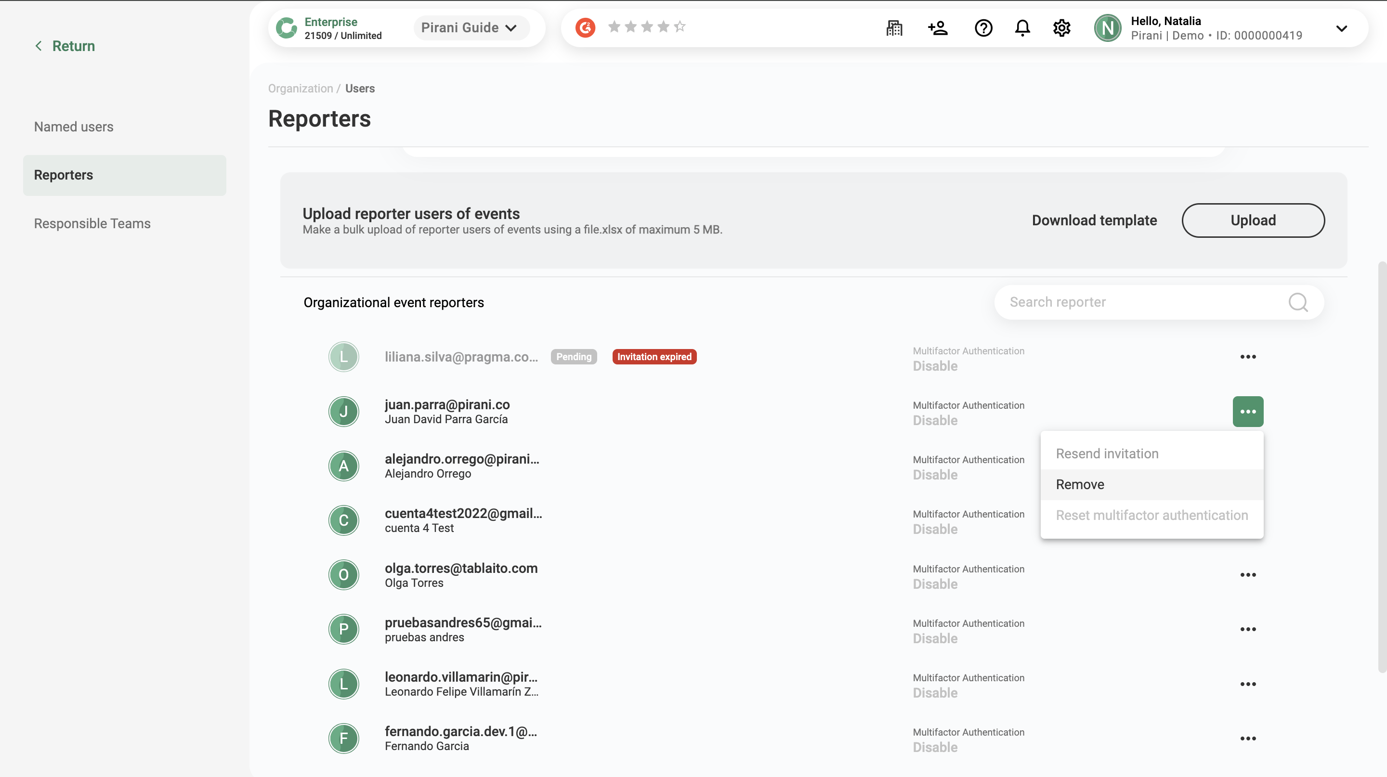Viewport: 1387px width, 777px height.
Task: Click the Organizational event reporters heading
Action: 393,302
